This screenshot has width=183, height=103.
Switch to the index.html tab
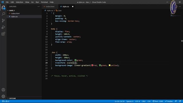[50, 7]
